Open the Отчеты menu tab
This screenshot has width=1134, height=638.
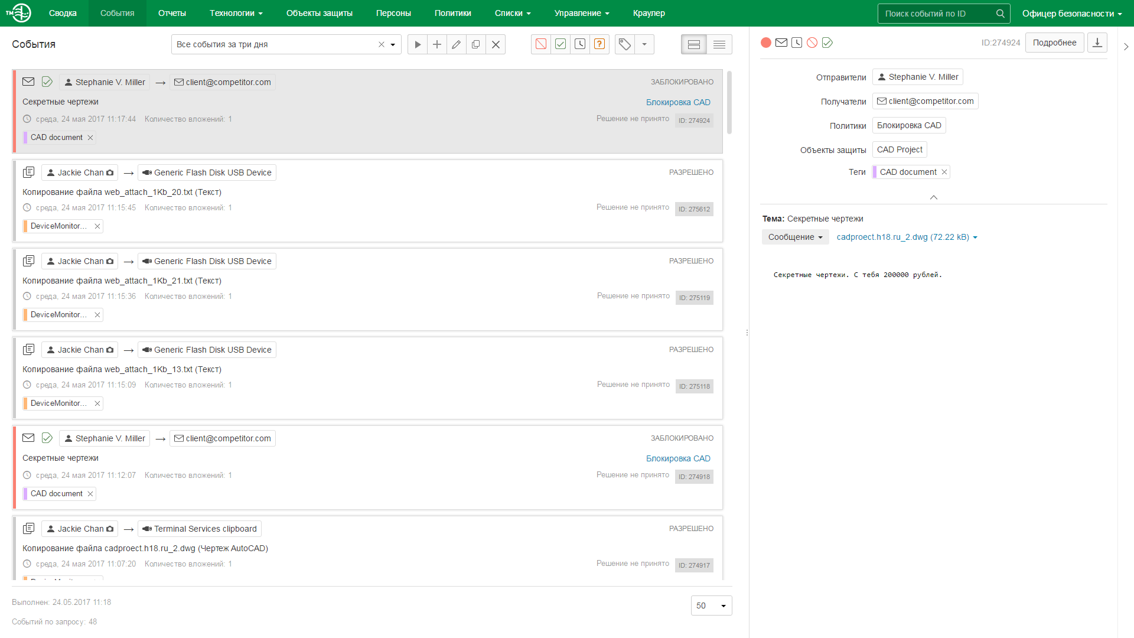(172, 13)
